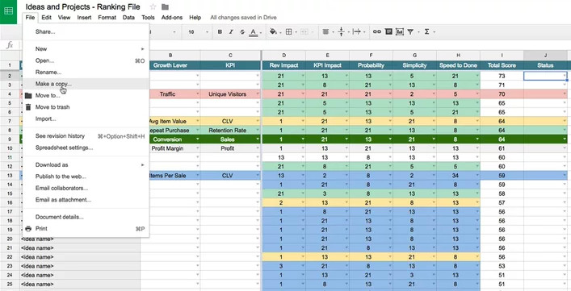Toggle italic formatting in the toolbar
This screenshot has height=291, width=571.
tap(231, 32)
